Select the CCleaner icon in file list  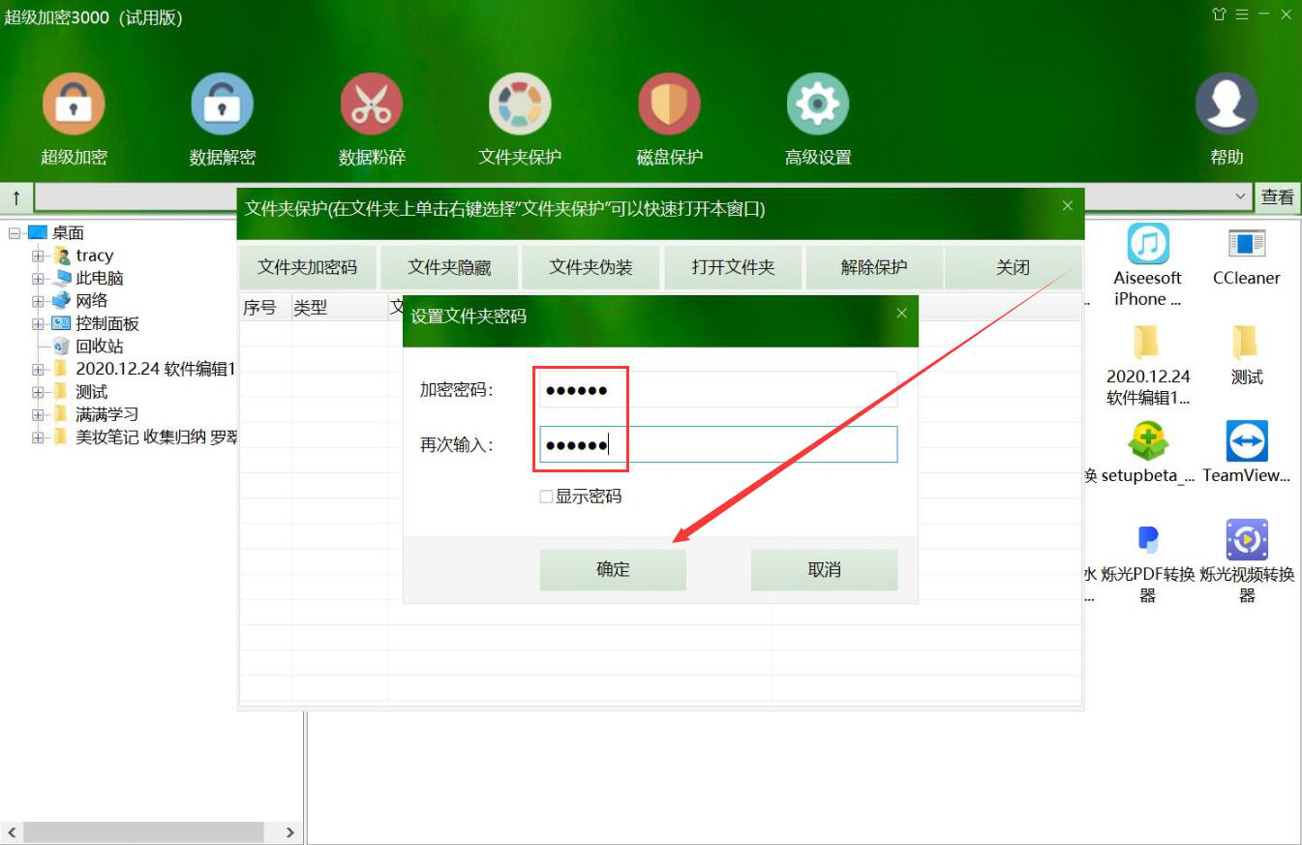click(x=1247, y=256)
